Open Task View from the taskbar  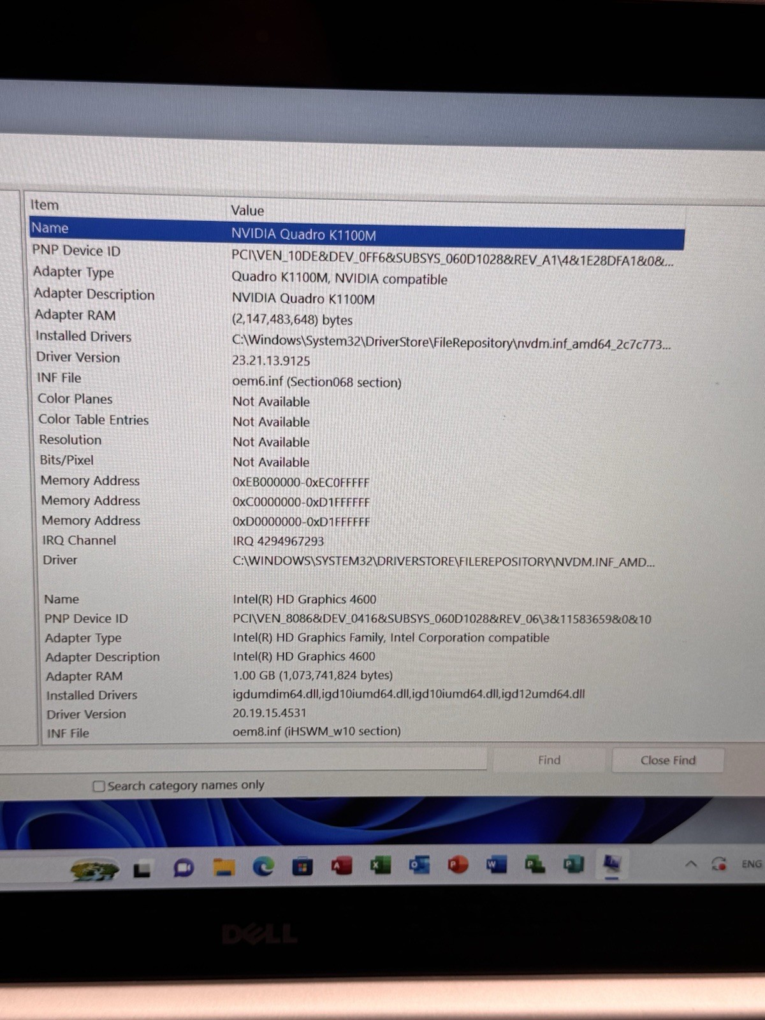click(x=142, y=869)
